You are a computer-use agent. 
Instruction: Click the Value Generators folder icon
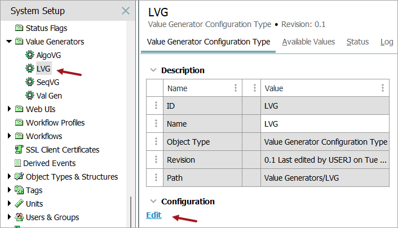point(19,41)
